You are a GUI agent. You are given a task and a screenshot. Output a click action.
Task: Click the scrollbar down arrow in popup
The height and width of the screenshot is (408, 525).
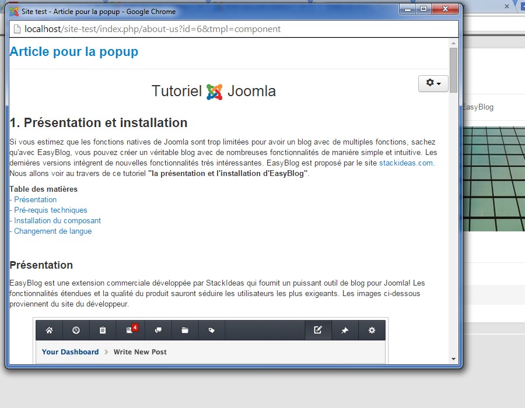pos(453,359)
